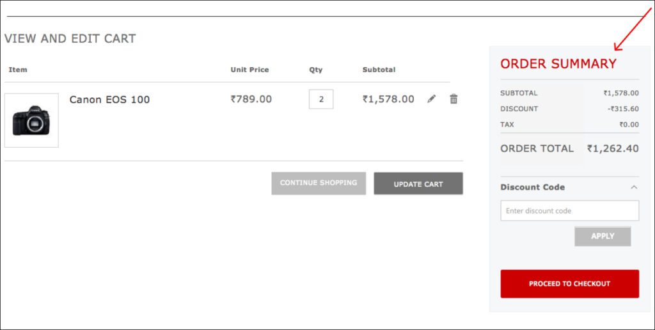Click the View and Edit Cart heading
This screenshot has width=655, height=330.
tap(70, 38)
